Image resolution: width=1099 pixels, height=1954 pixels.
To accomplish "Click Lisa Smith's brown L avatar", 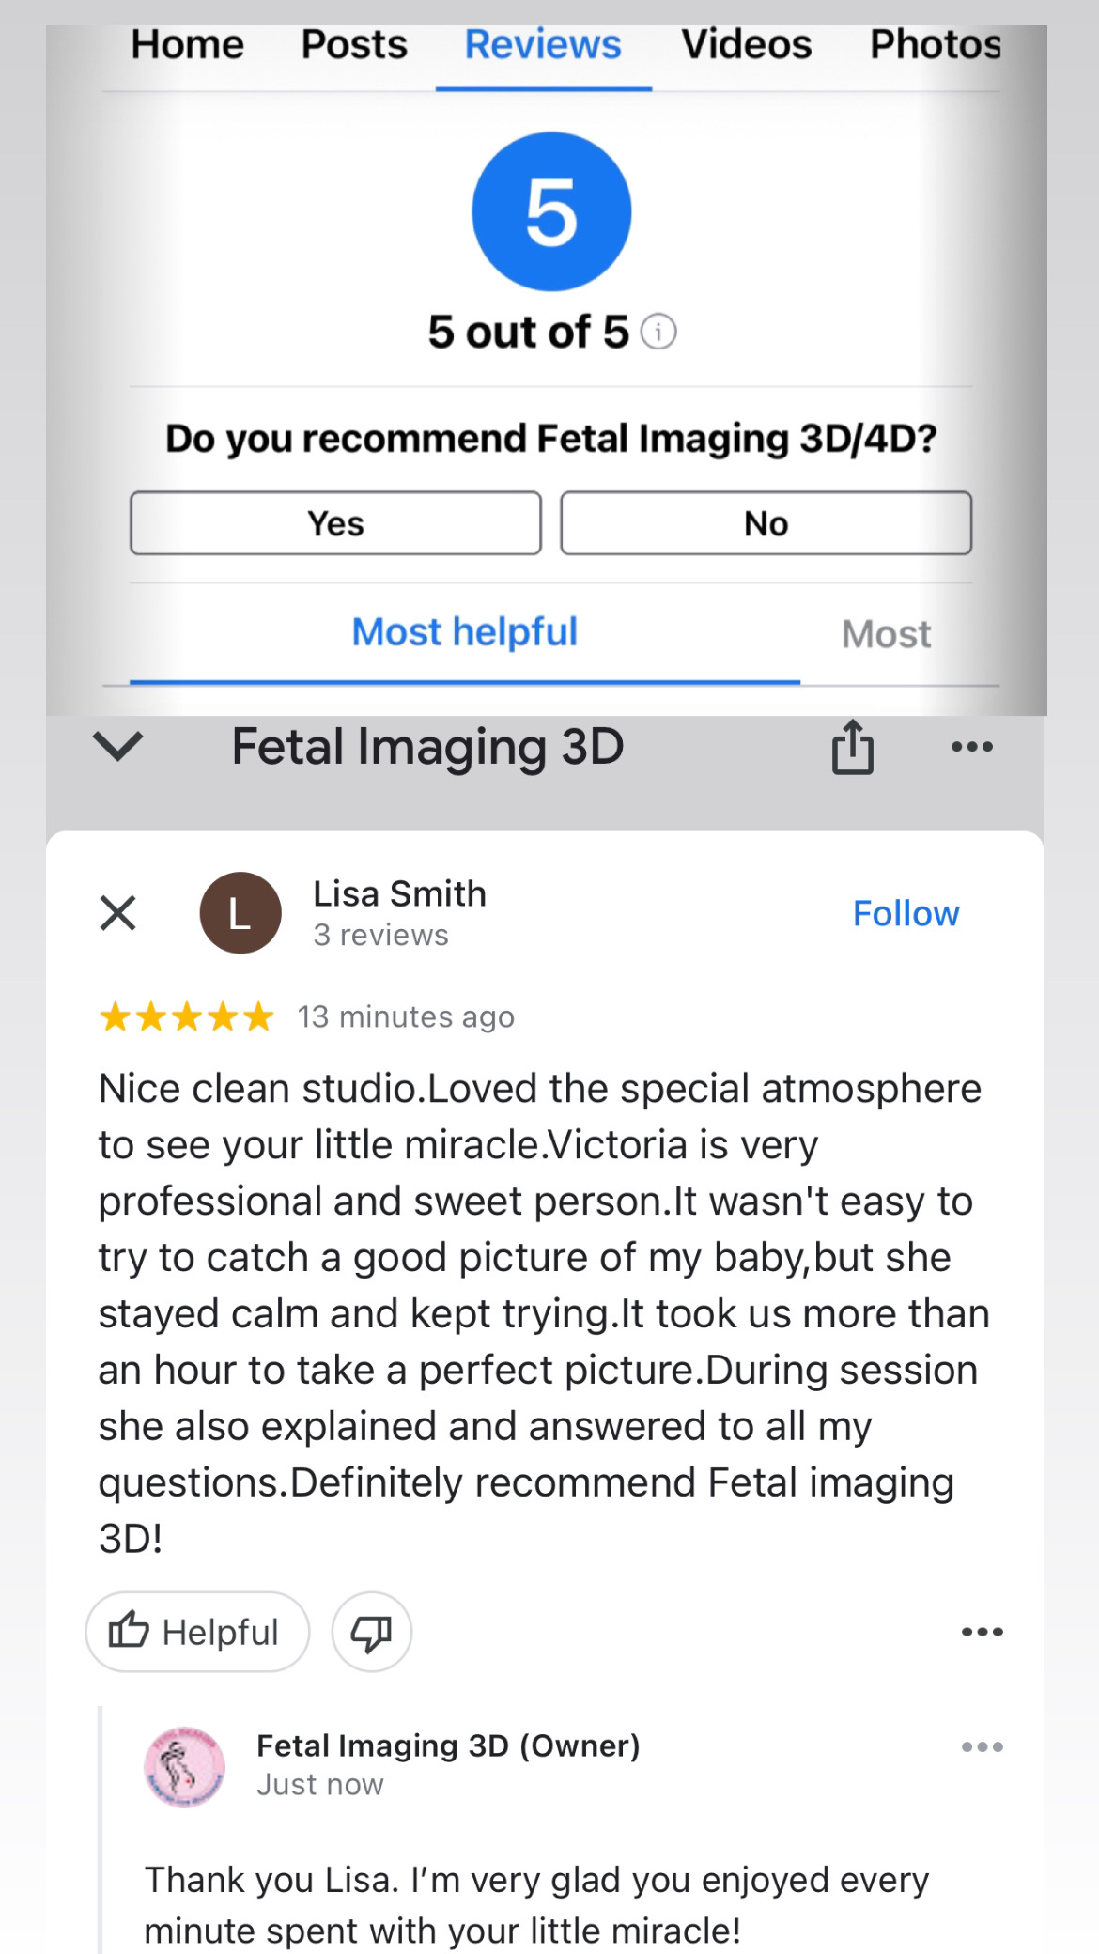I will point(240,913).
